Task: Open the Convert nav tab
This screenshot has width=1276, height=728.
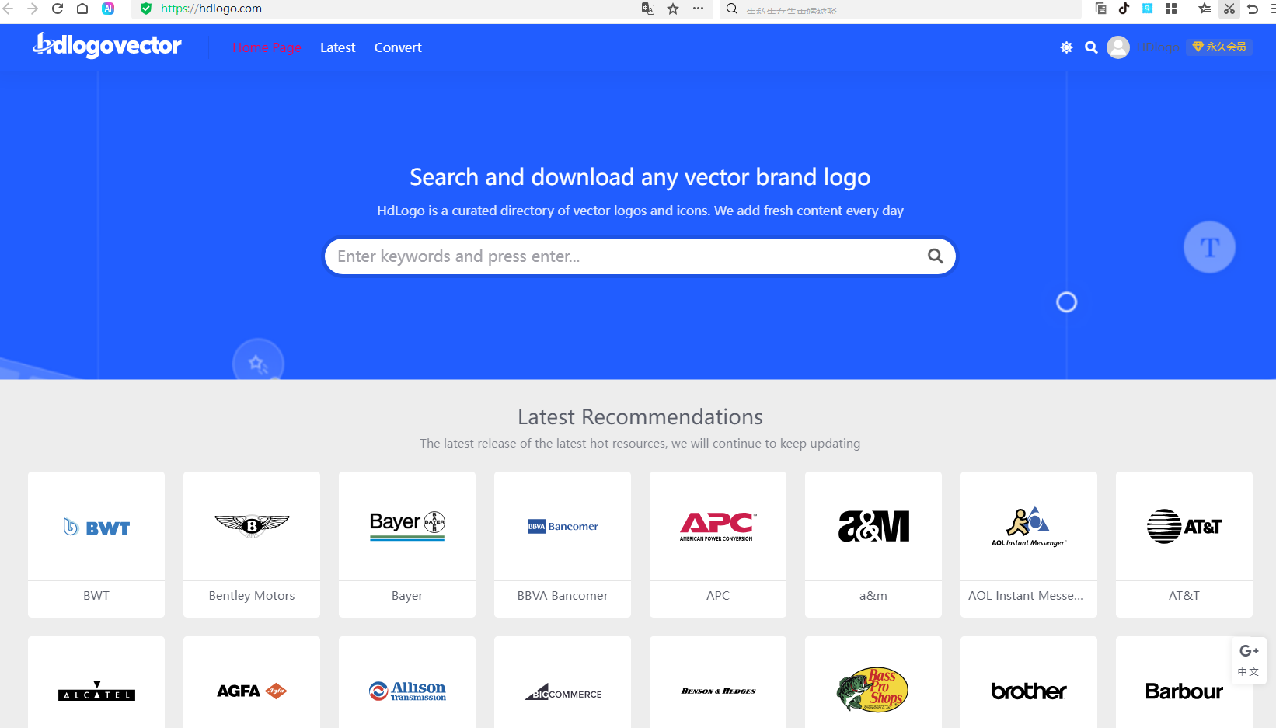Action: [398, 47]
